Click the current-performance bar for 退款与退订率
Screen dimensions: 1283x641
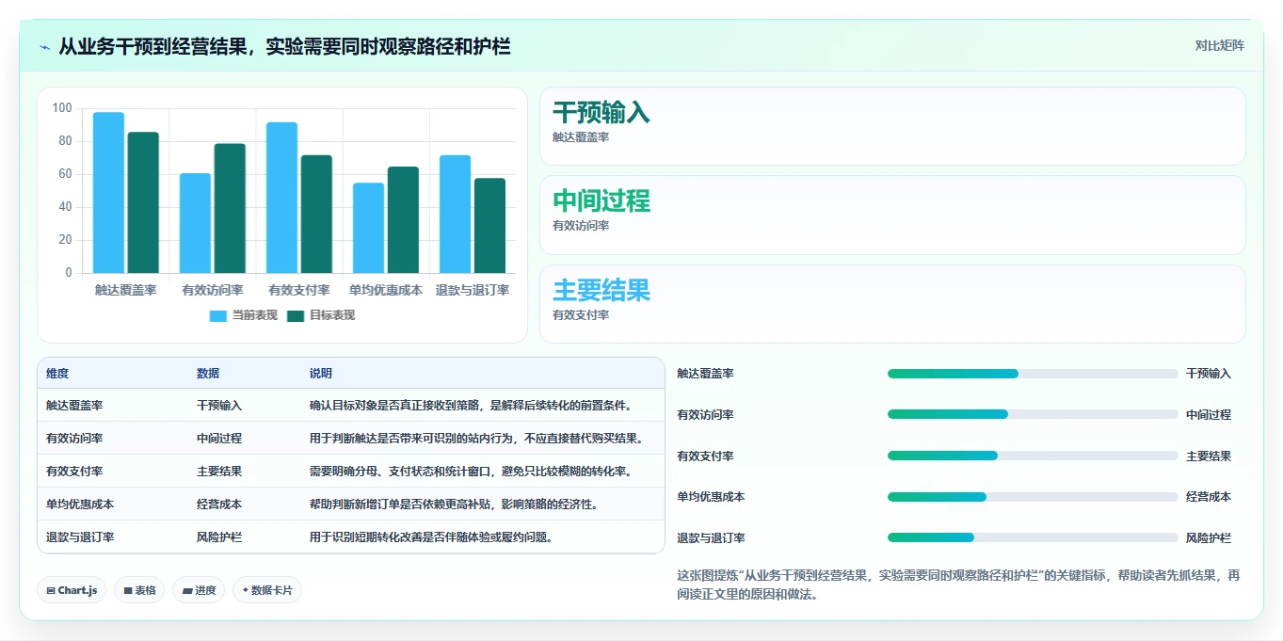point(455,215)
